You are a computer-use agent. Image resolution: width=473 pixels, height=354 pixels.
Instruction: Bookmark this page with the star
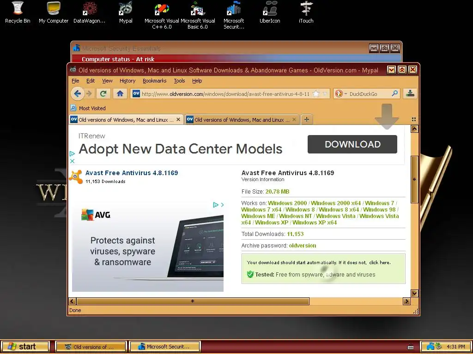316,94
